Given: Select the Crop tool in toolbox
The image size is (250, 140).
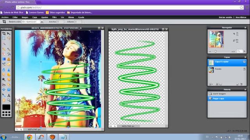Looking at the screenshot, I should coord(4,33).
